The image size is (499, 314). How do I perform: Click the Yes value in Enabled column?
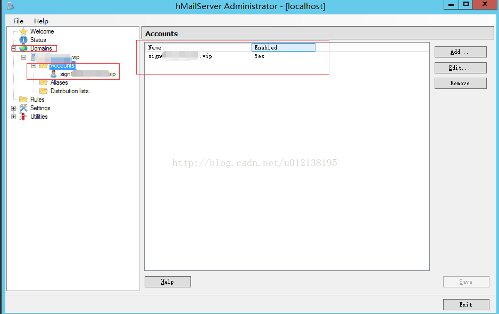260,56
